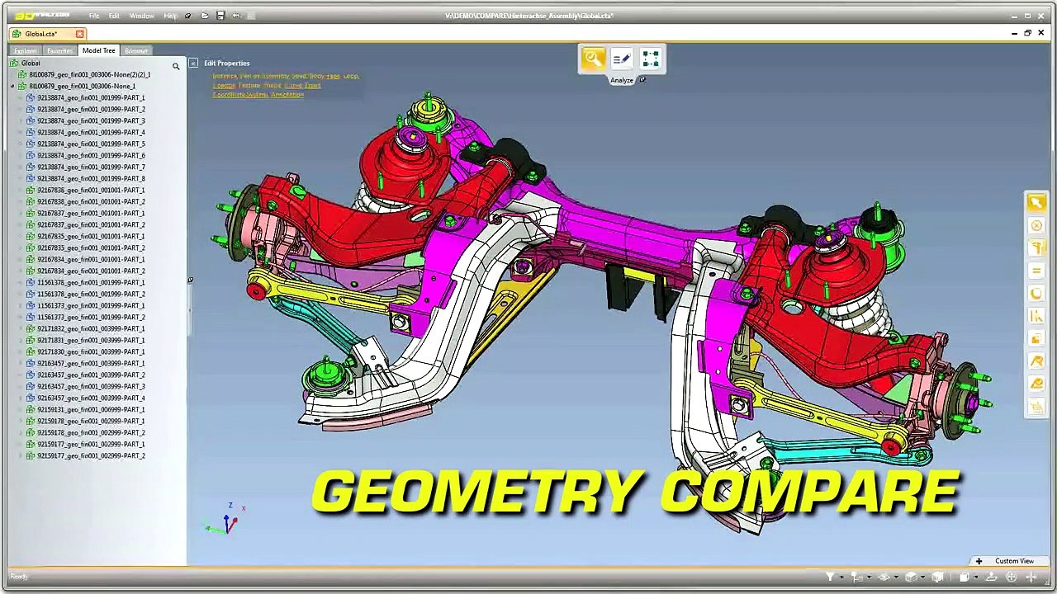Open the Edit menu
The width and height of the screenshot is (1057, 594).
114,16
